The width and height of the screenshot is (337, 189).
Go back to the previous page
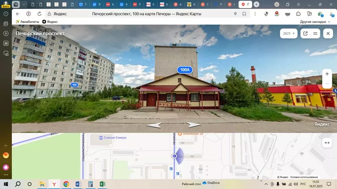[18, 14]
